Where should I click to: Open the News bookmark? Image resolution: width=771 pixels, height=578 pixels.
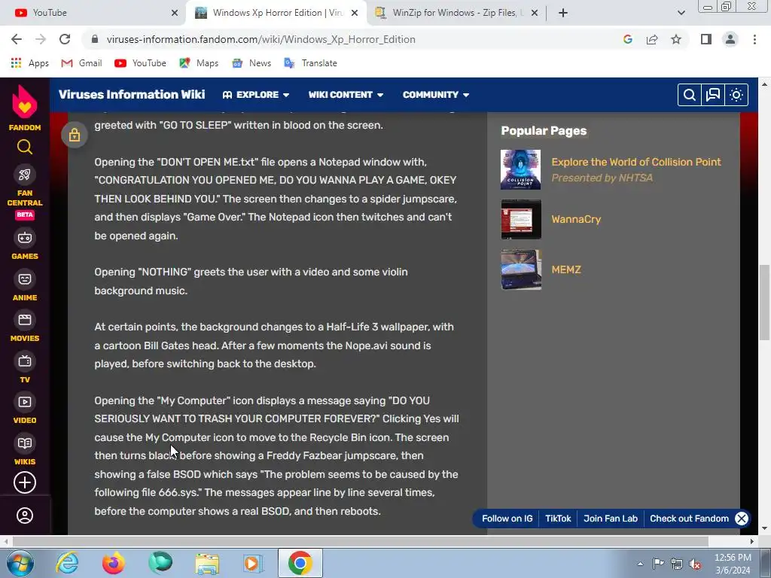[251, 63]
